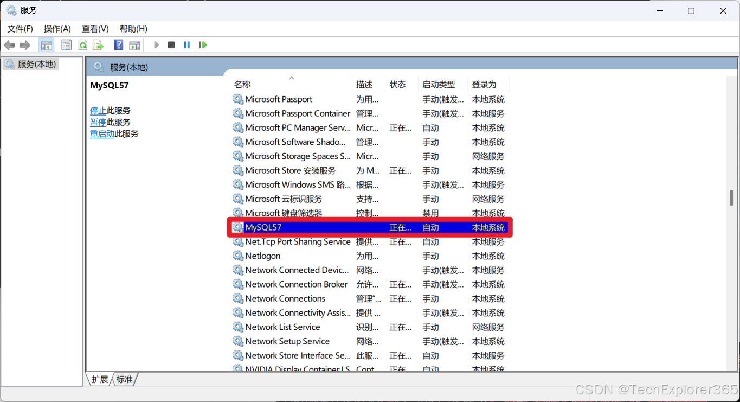Click the 停止 link to stop service
The image size is (740, 402).
coord(98,111)
